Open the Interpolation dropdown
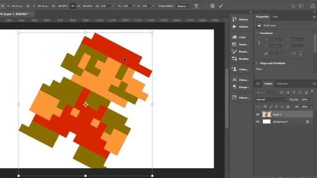This screenshot has height=178, width=317. 183,6
